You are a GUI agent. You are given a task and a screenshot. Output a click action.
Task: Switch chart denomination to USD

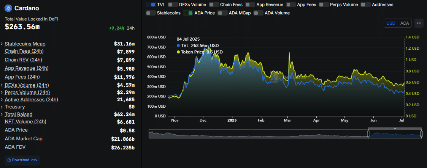tap(391, 23)
